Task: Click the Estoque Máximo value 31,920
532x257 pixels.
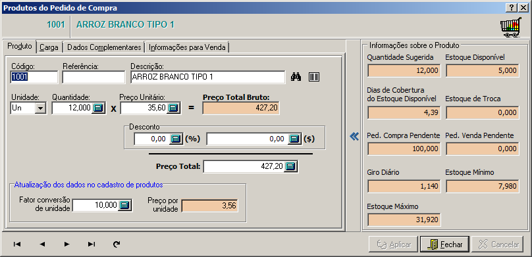Action: pos(404,220)
